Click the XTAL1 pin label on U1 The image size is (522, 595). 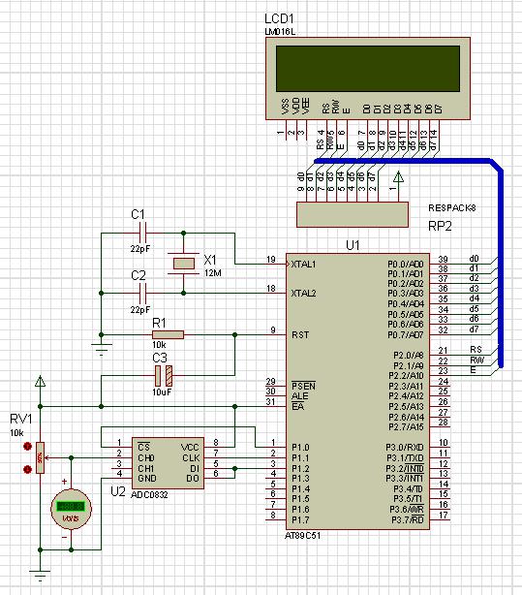(303, 265)
